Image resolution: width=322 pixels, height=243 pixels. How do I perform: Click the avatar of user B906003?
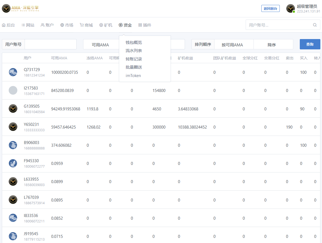[13, 145]
